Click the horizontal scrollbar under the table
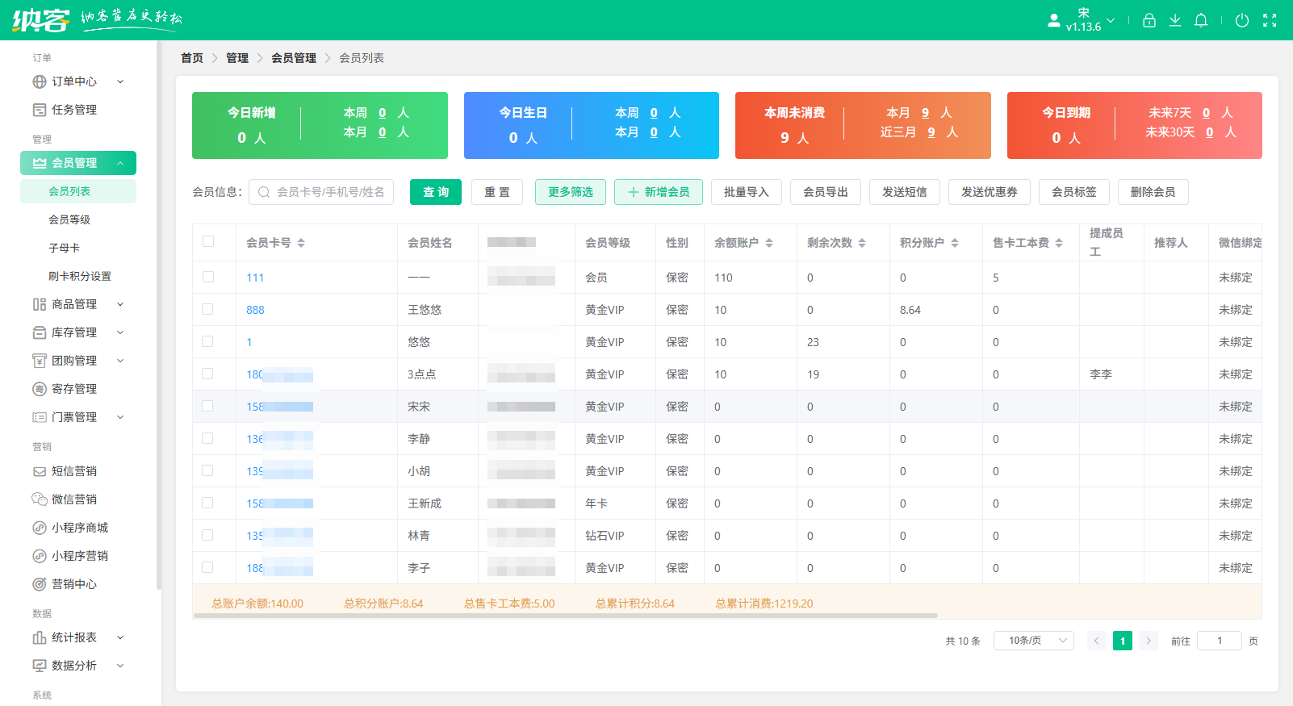The width and height of the screenshot is (1293, 706). pos(565,616)
